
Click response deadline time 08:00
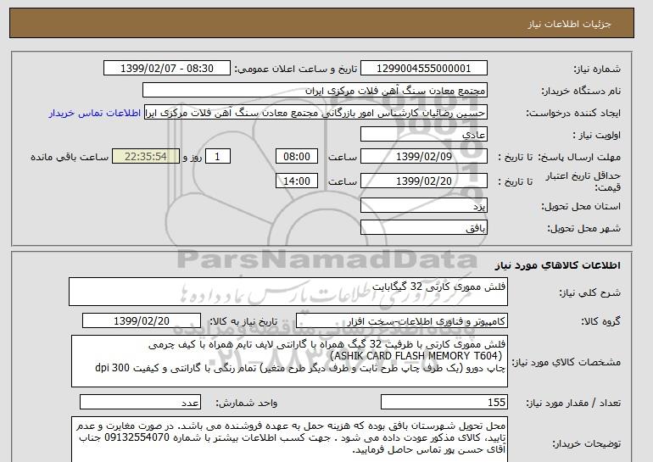click(297, 157)
